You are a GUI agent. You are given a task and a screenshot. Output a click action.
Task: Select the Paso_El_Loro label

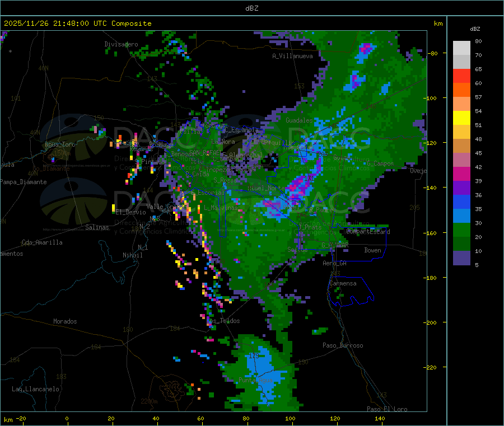[387, 409]
